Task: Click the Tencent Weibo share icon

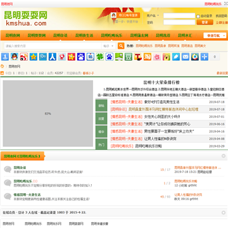Action: [42, 56]
